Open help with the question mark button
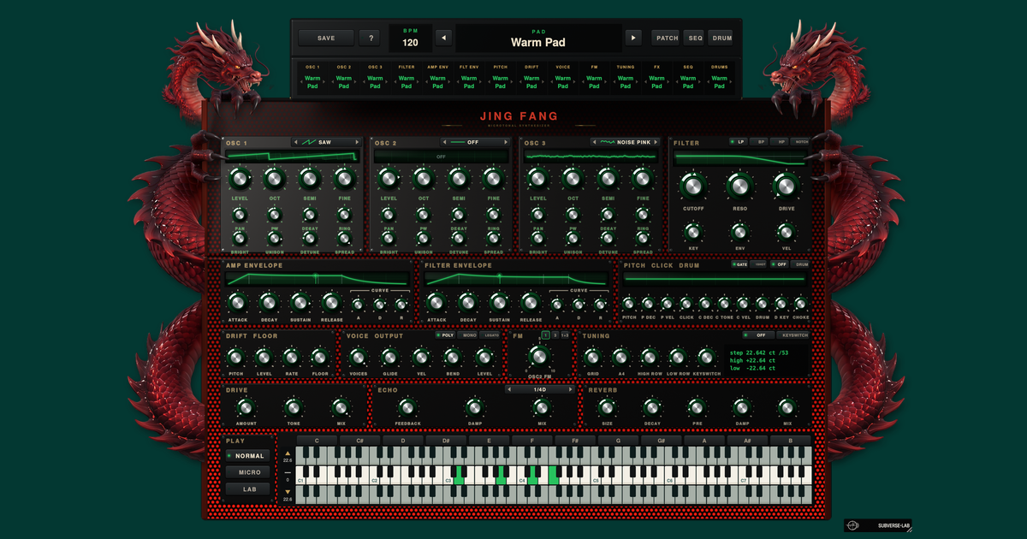The image size is (1027, 539). 370,38
